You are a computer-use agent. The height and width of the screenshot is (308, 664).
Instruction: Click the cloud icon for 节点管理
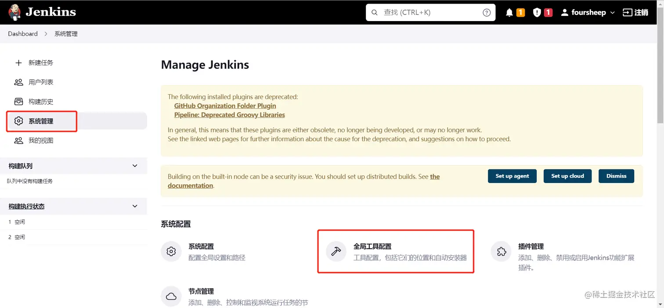click(x=171, y=296)
